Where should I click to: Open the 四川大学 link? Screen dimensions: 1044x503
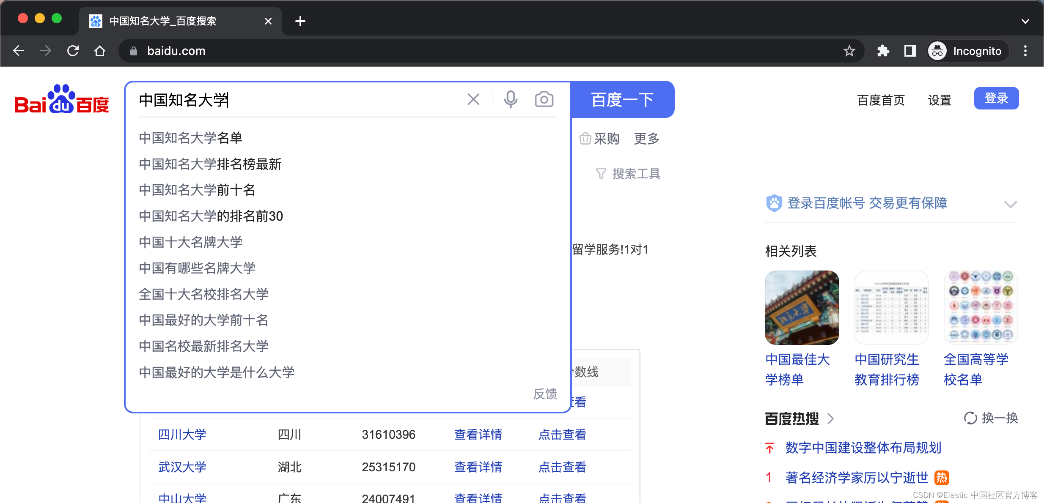point(182,435)
